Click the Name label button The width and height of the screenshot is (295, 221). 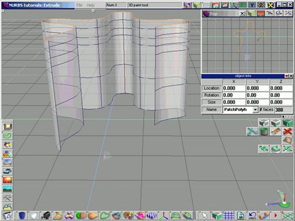pos(212,110)
